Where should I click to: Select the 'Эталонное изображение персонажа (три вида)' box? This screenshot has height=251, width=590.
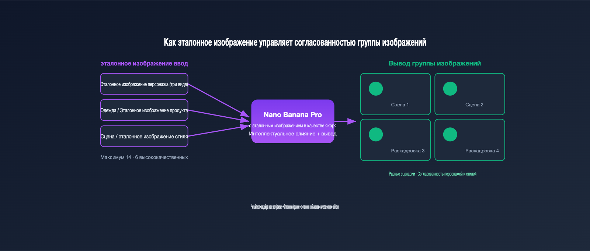(x=144, y=84)
